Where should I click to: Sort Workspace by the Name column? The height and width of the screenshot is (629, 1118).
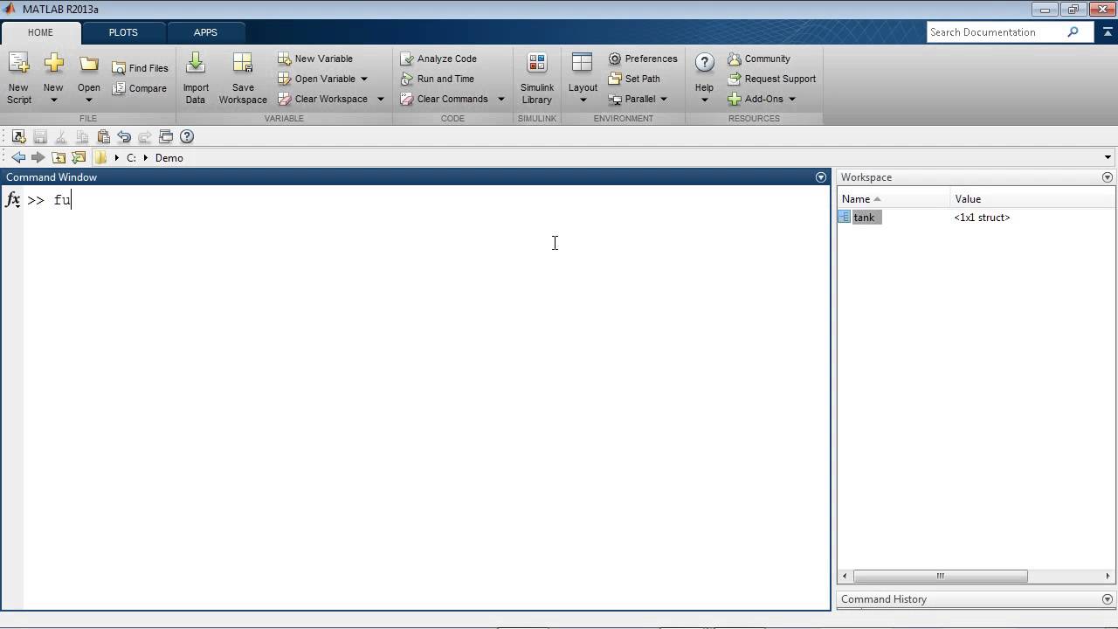(x=894, y=199)
